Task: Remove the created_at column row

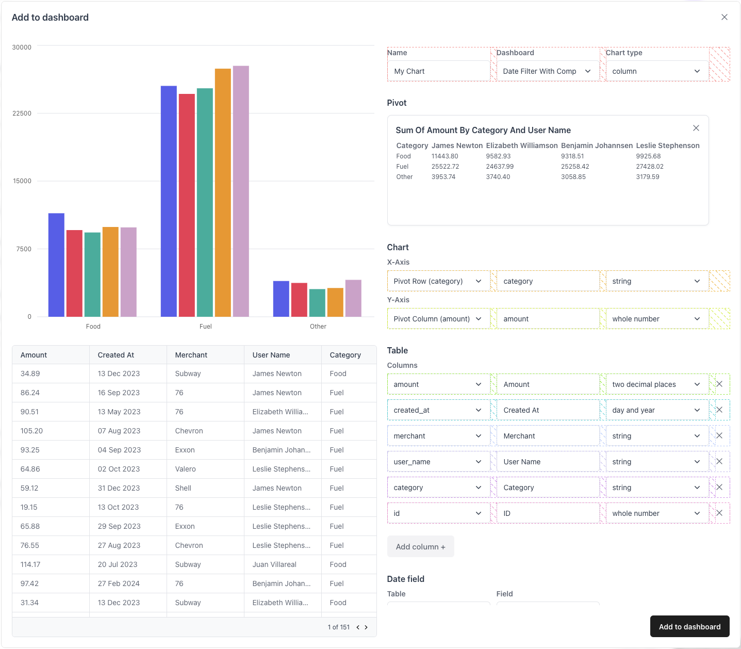Action: (719, 410)
